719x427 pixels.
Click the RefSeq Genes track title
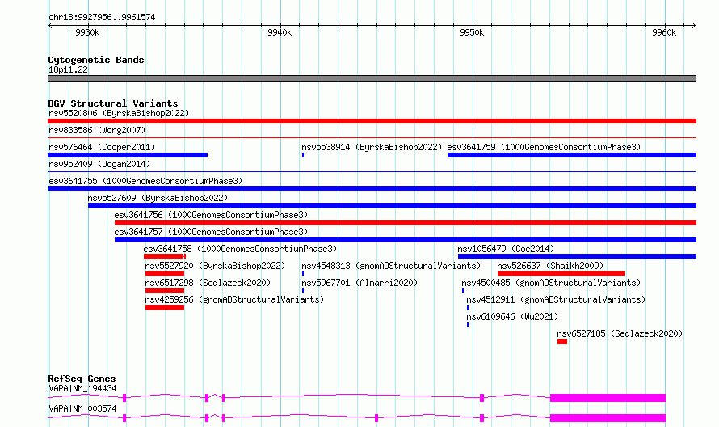pyautogui.click(x=82, y=379)
